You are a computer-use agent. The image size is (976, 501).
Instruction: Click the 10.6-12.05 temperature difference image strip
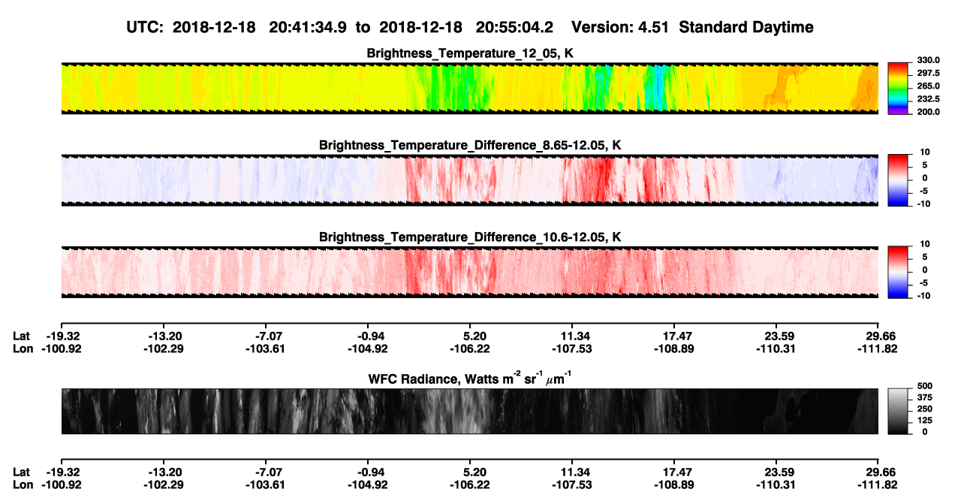(x=469, y=271)
